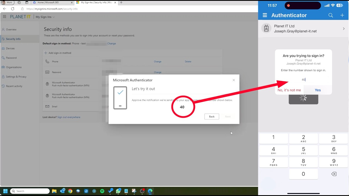Tap No, it's not me

tap(289, 90)
